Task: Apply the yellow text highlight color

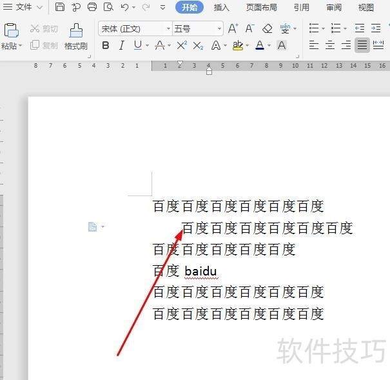Action: click(238, 46)
